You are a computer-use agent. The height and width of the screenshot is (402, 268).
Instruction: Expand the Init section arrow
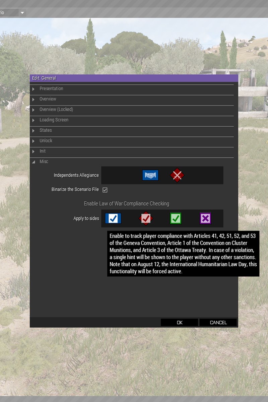pos(33,151)
